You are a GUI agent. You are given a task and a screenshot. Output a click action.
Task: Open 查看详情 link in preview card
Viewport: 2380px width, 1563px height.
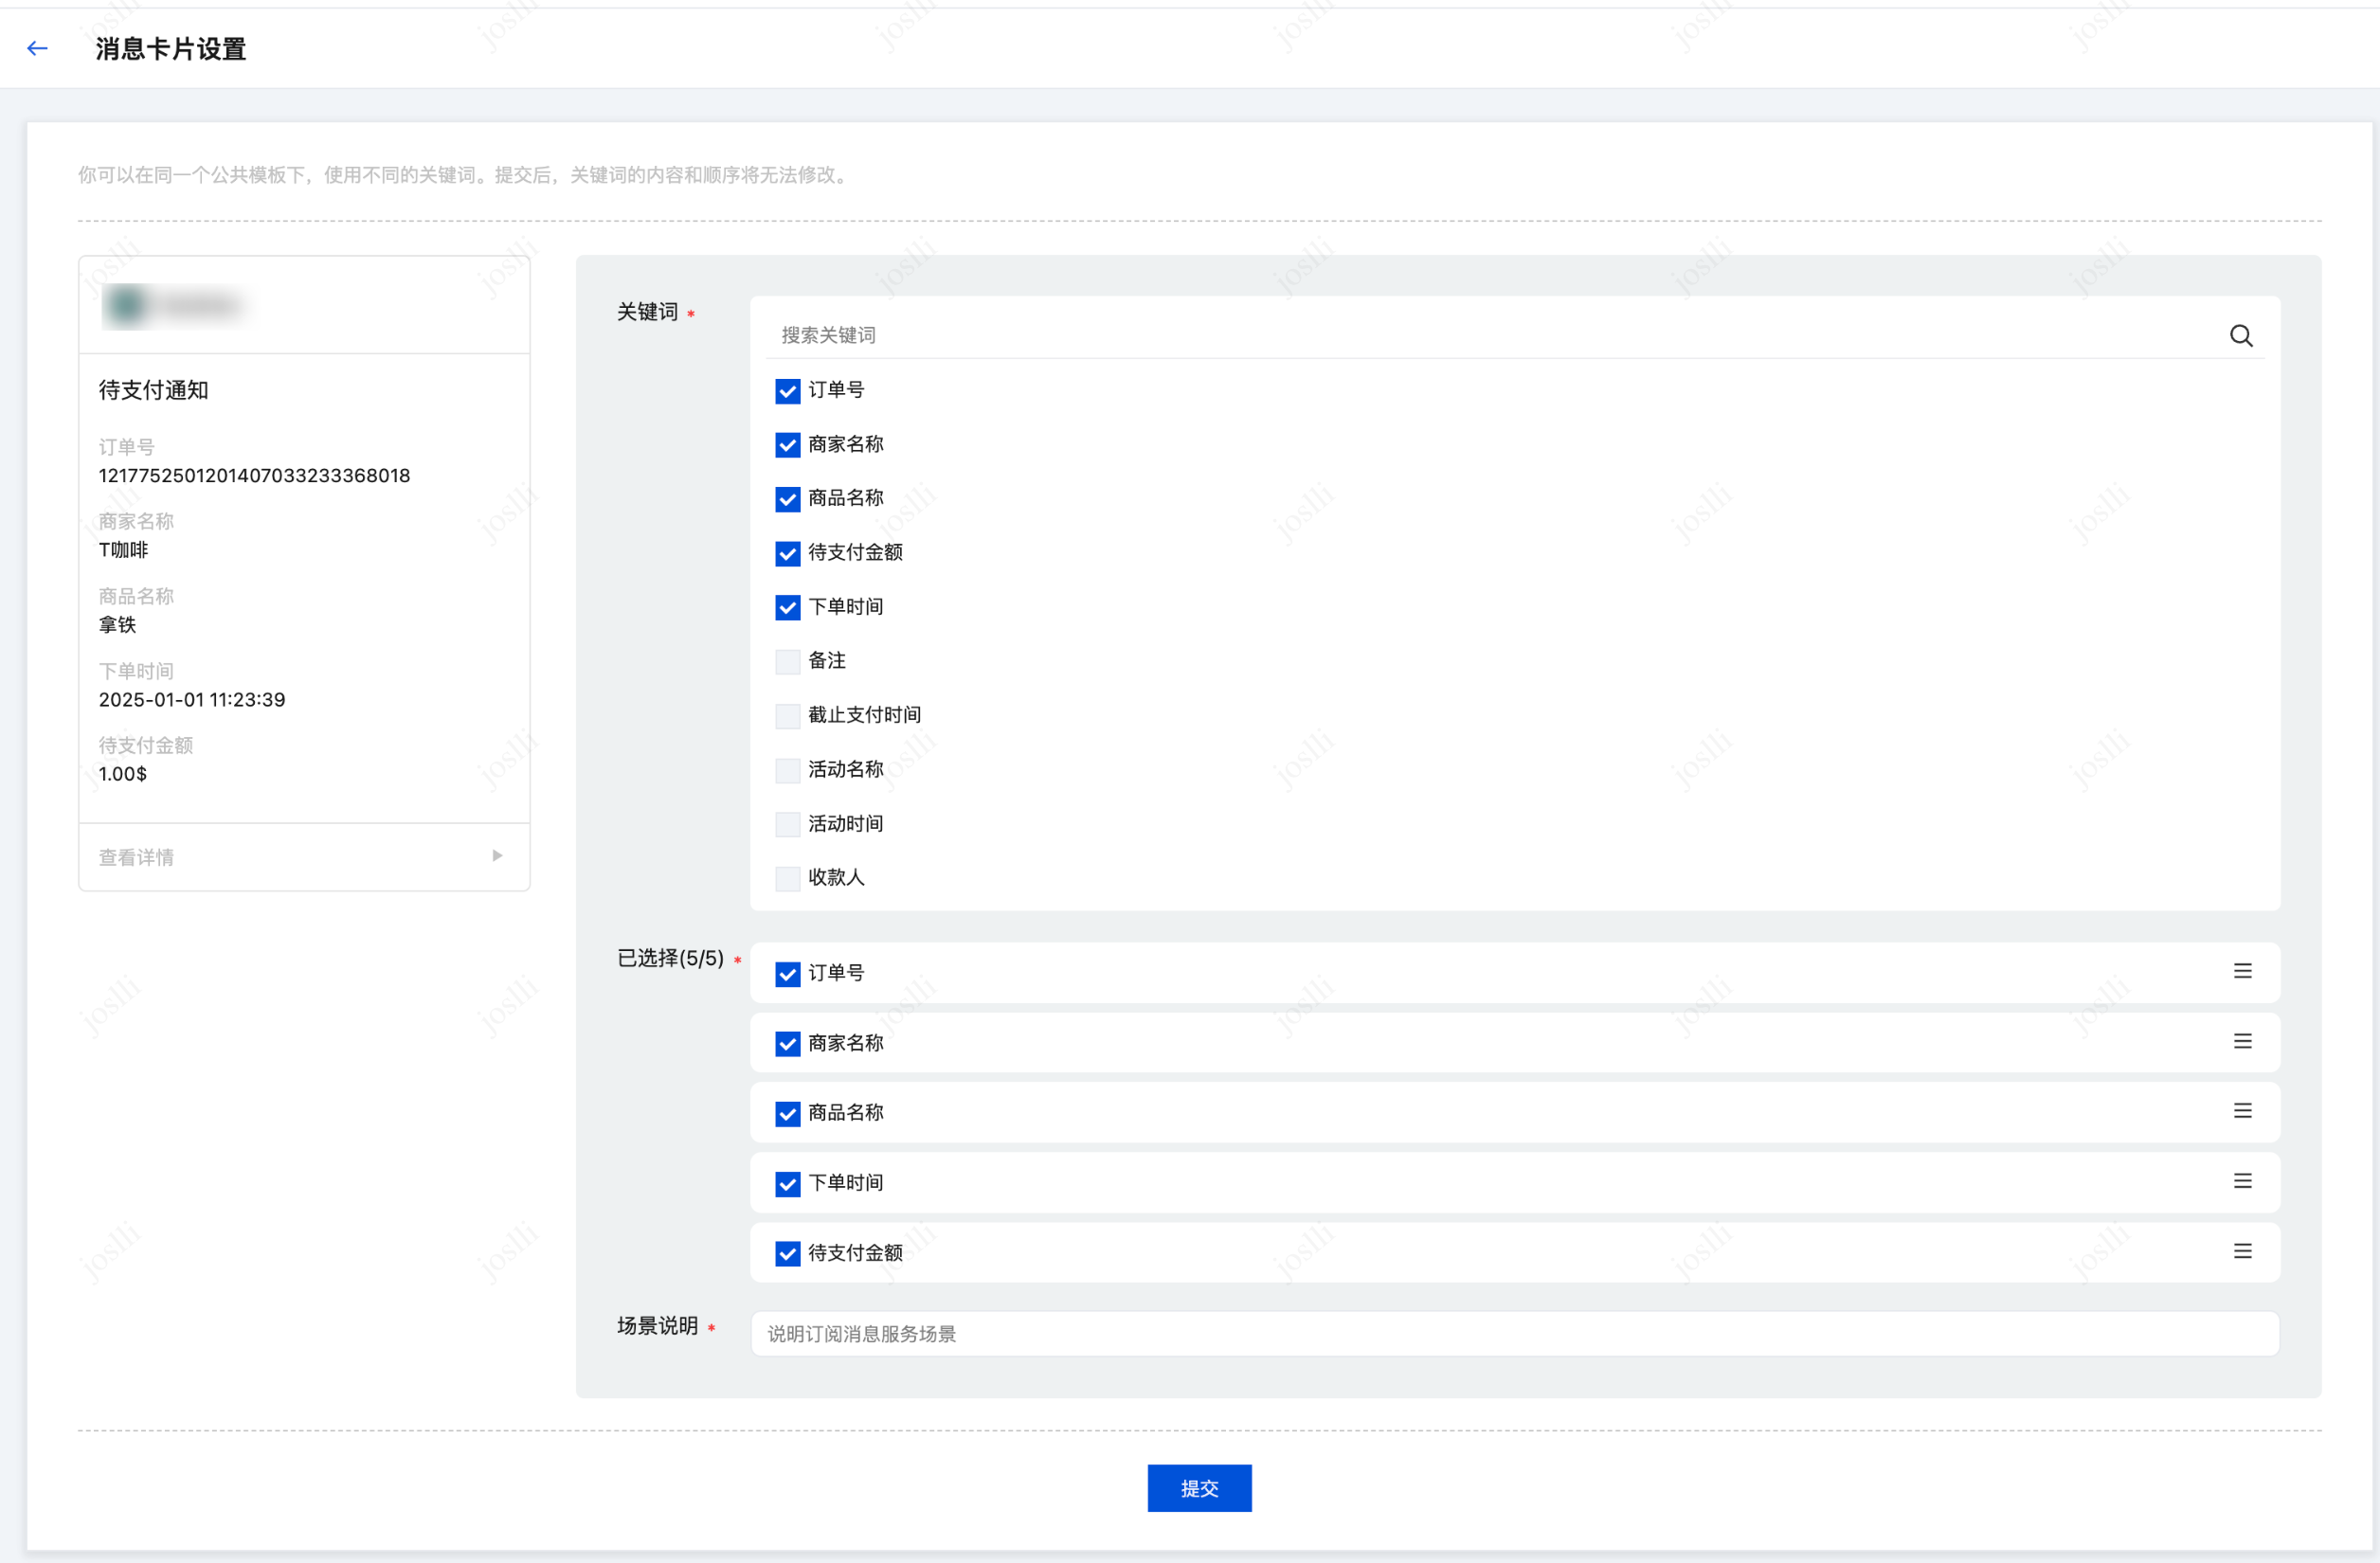(x=137, y=857)
